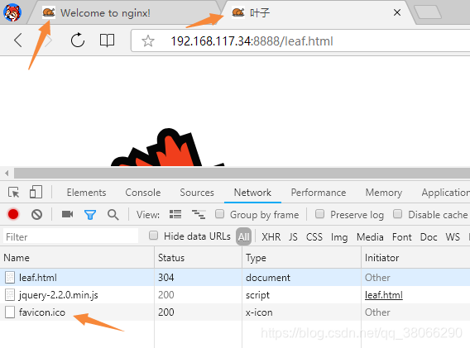
Task: Click the leaf.html file icon
Action: 10,278
